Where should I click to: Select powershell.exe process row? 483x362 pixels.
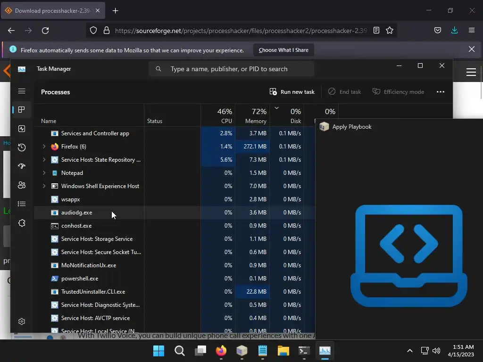click(175, 279)
